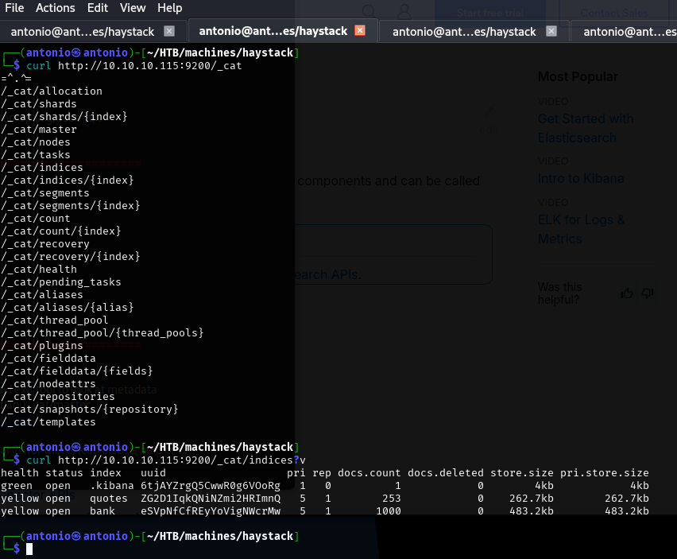Click the thumbs up helpful icon
677x559 pixels.
point(626,293)
